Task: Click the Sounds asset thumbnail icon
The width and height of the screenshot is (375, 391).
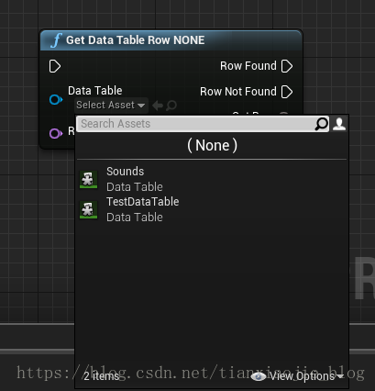Action: pyautogui.click(x=88, y=179)
